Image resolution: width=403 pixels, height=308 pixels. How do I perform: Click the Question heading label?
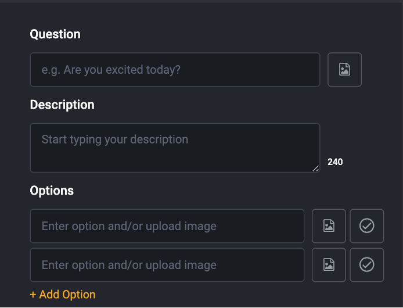pos(55,34)
